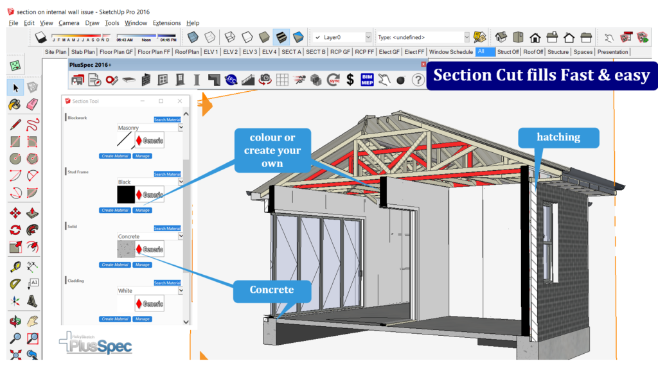The width and height of the screenshot is (658, 366).
Task: Open the Type undefined dropdown
Action: [467, 37]
